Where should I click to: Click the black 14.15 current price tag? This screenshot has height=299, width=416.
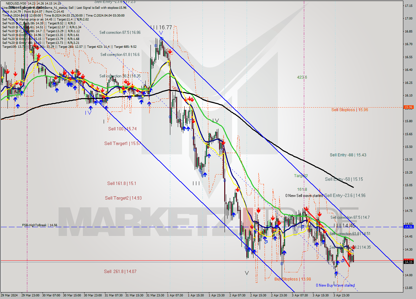409,262
